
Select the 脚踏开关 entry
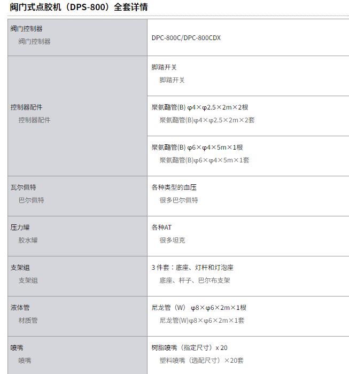(x=164, y=67)
